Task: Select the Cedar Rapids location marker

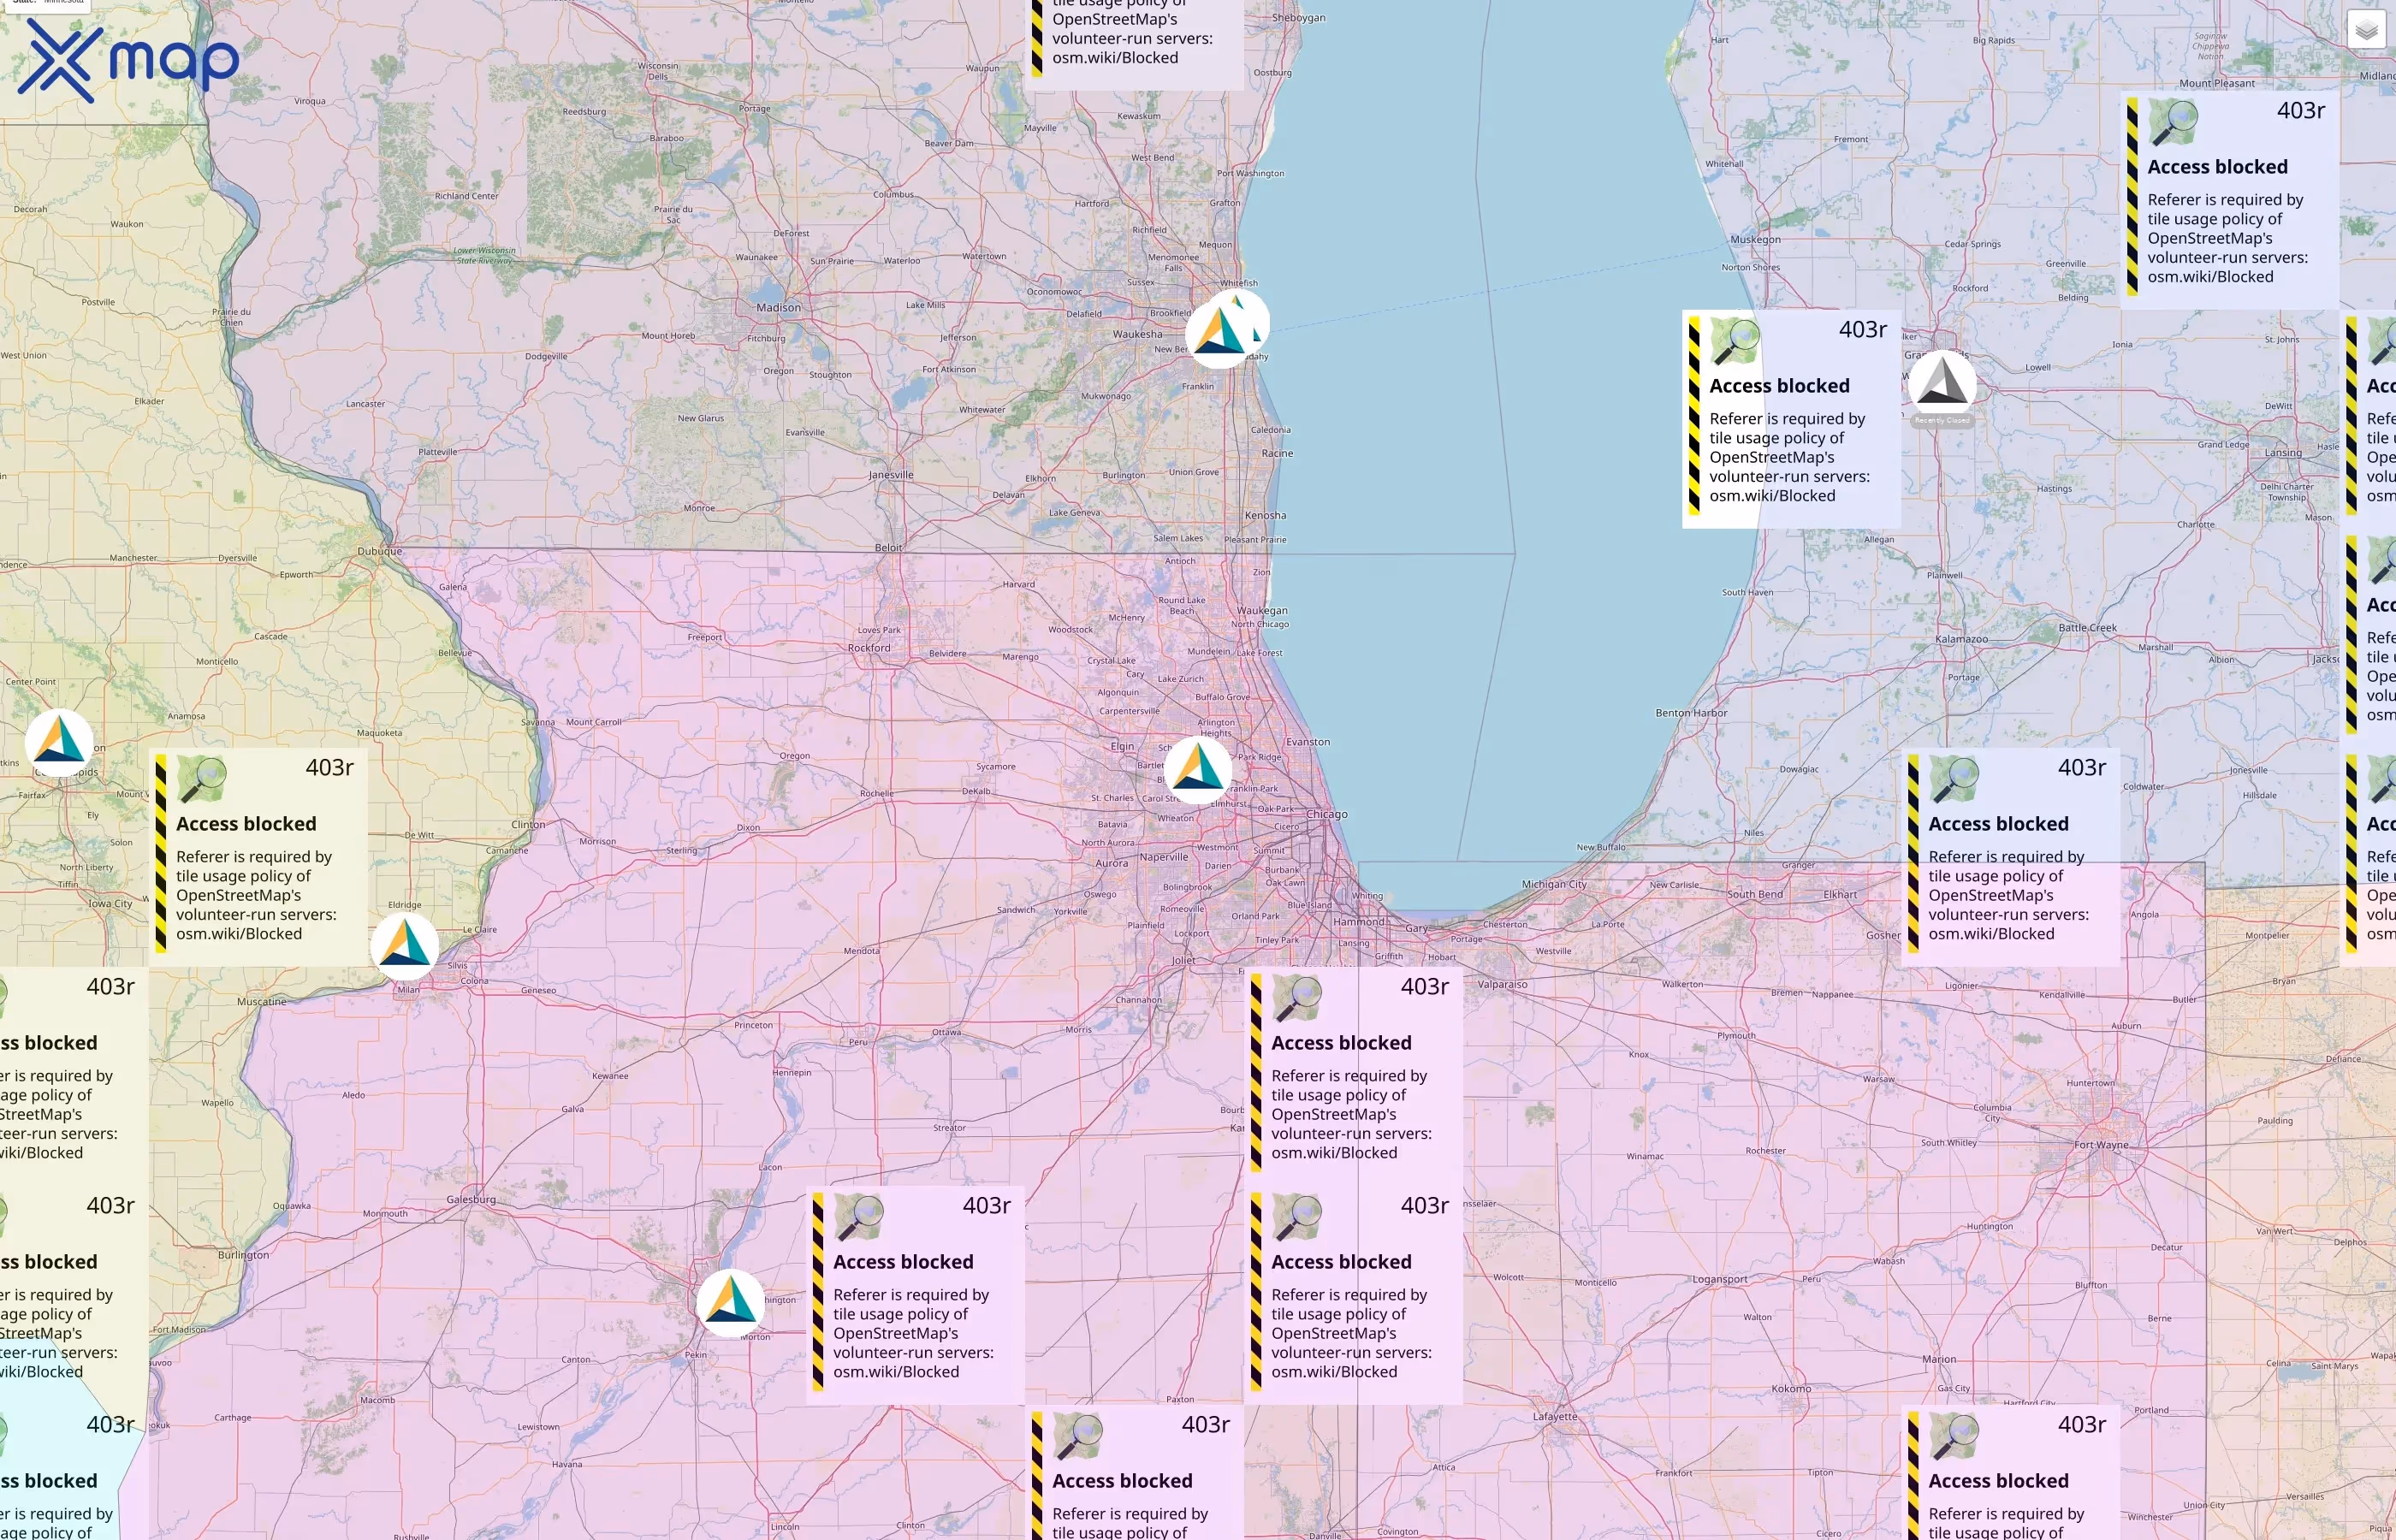Action: (59, 743)
